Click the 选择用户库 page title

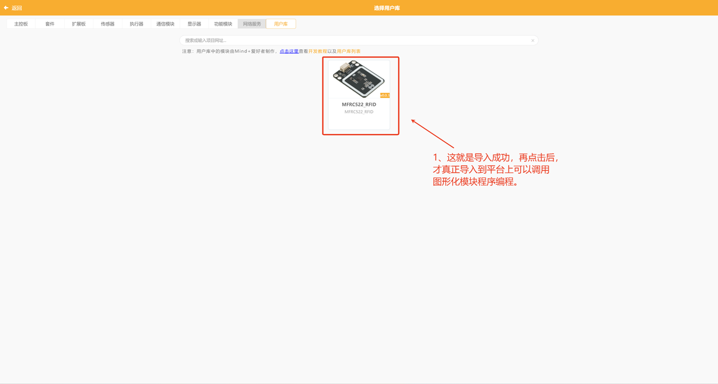click(387, 8)
